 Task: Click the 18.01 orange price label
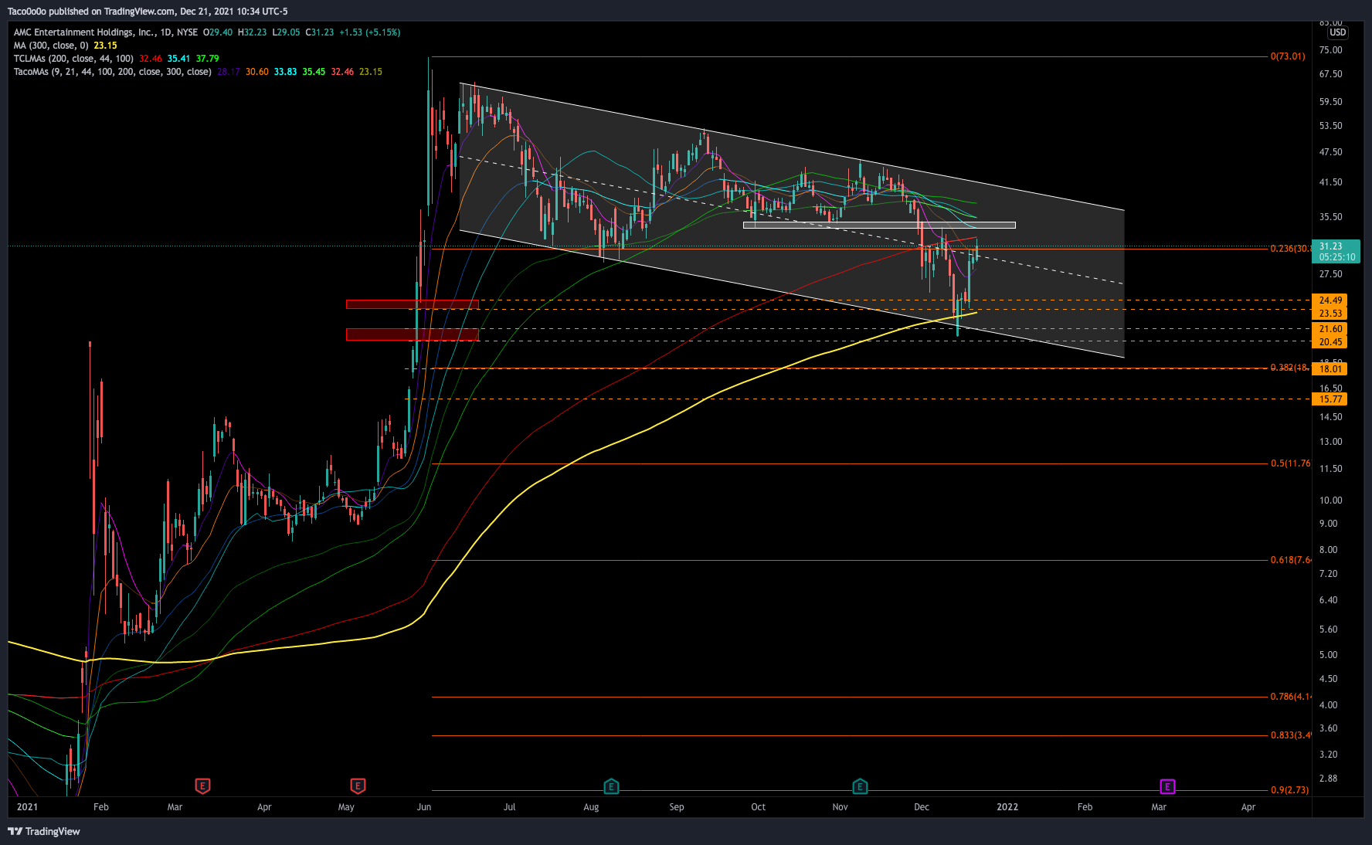(x=1330, y=369)
